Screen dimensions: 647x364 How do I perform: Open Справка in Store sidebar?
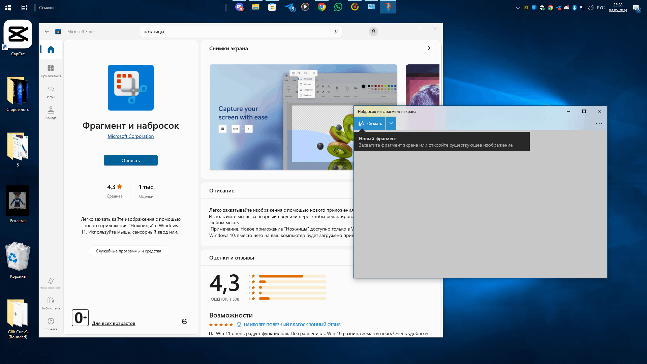[x=51, y=324]
